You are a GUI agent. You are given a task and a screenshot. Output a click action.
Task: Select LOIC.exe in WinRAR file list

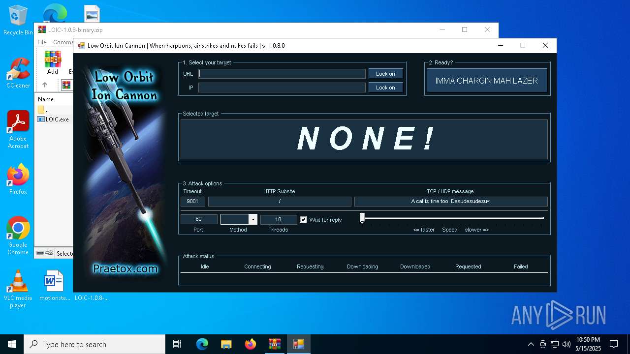point(53,119)
